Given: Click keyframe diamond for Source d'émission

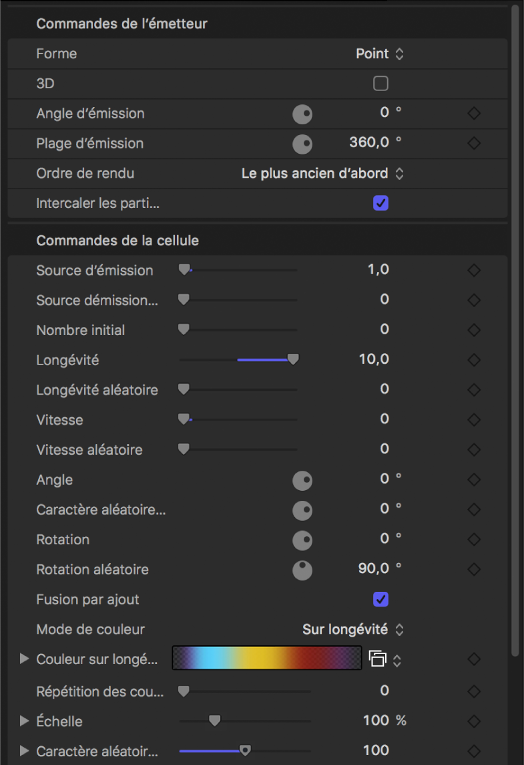Looking at the screenshot, I should click(474, 271).
